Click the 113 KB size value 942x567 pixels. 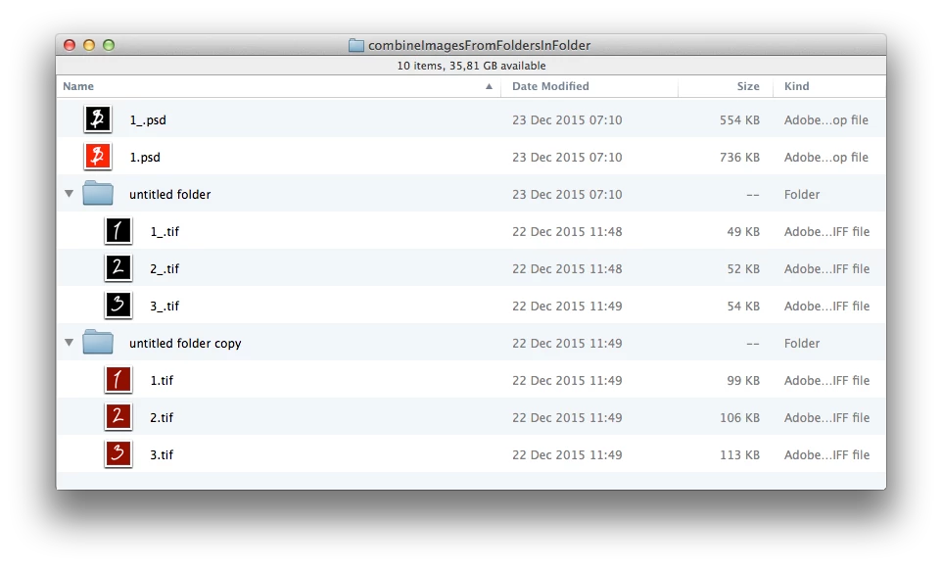click(739, 454)
